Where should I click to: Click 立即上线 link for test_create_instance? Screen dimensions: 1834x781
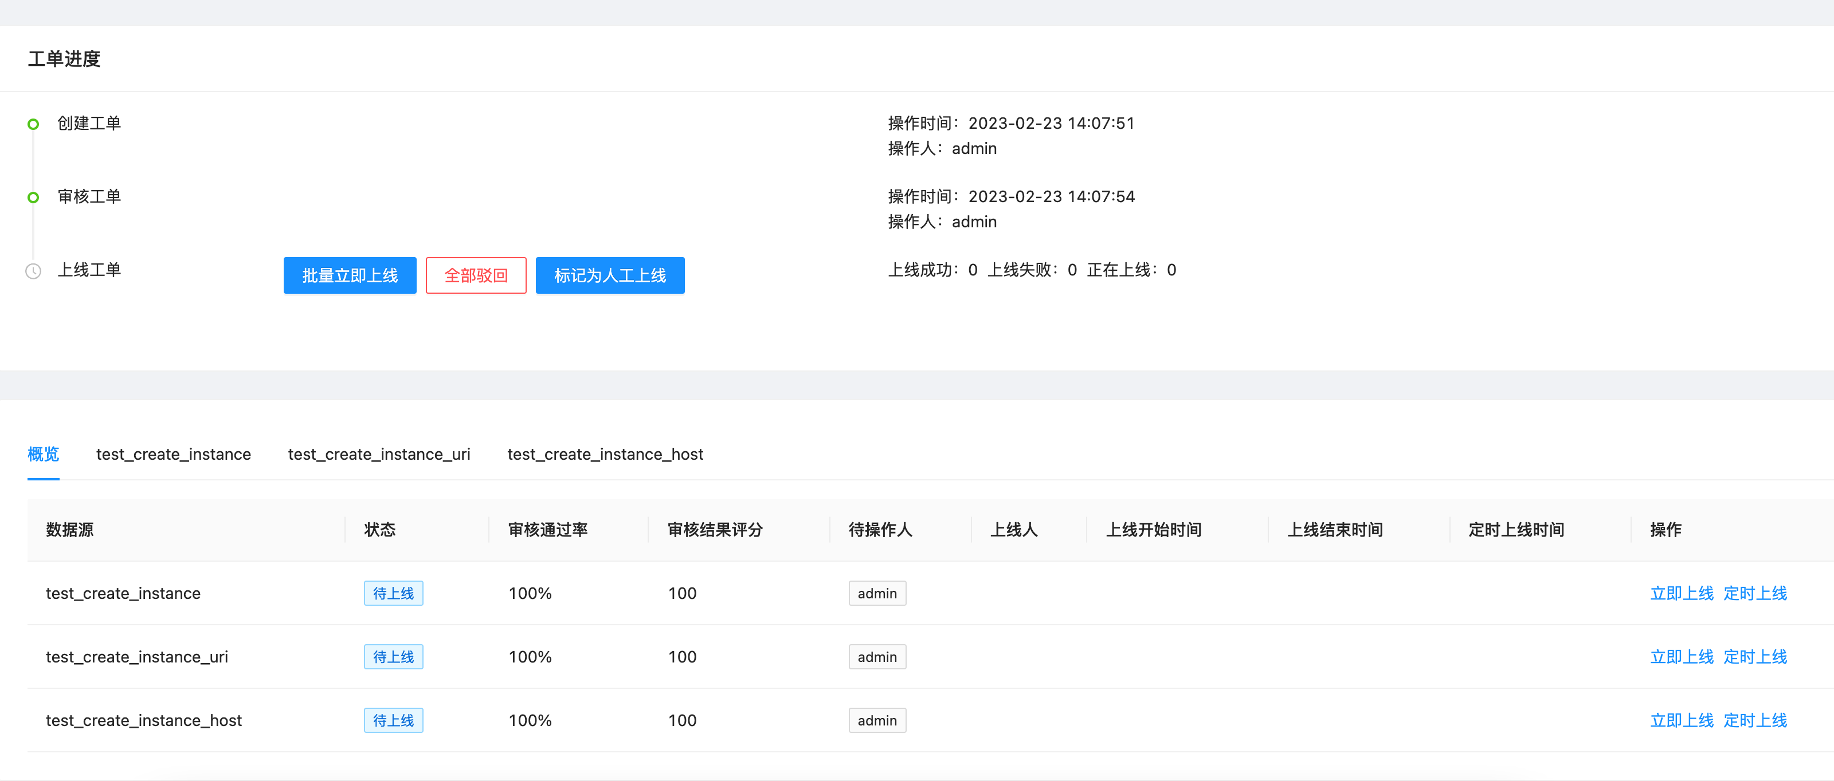point(1682,593)
